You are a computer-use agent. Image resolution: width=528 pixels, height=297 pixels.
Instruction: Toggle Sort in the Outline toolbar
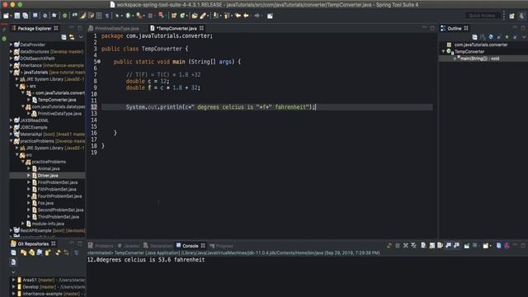[x=483, y=37]
